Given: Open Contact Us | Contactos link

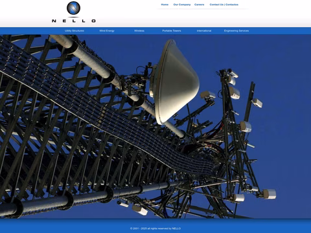Looking at the screenshot, I should (224, 5).
